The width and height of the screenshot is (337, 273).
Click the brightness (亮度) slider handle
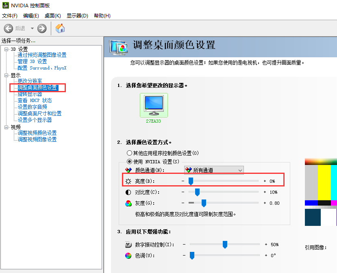point(191,181)
